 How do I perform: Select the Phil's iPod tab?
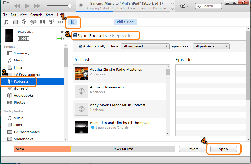(125, 22)
